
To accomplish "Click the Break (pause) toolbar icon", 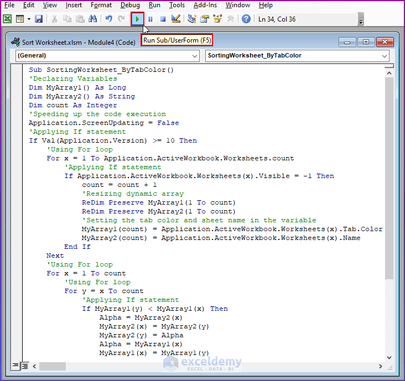I will (x=150, y=19).
